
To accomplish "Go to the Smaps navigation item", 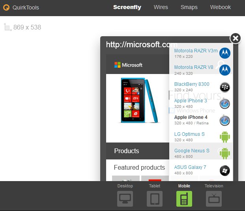I will pyautogui.click(x=189, y=7).
